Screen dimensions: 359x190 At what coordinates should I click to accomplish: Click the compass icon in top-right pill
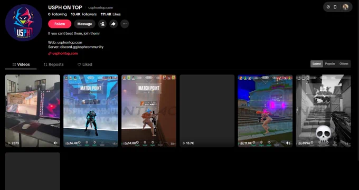328,7
